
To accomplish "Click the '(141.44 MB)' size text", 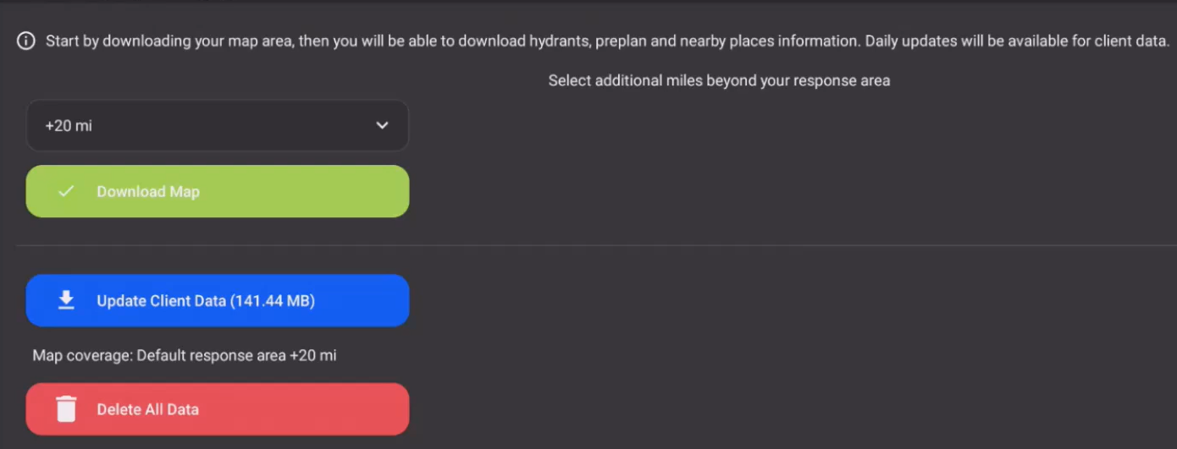I will [273, 300].
